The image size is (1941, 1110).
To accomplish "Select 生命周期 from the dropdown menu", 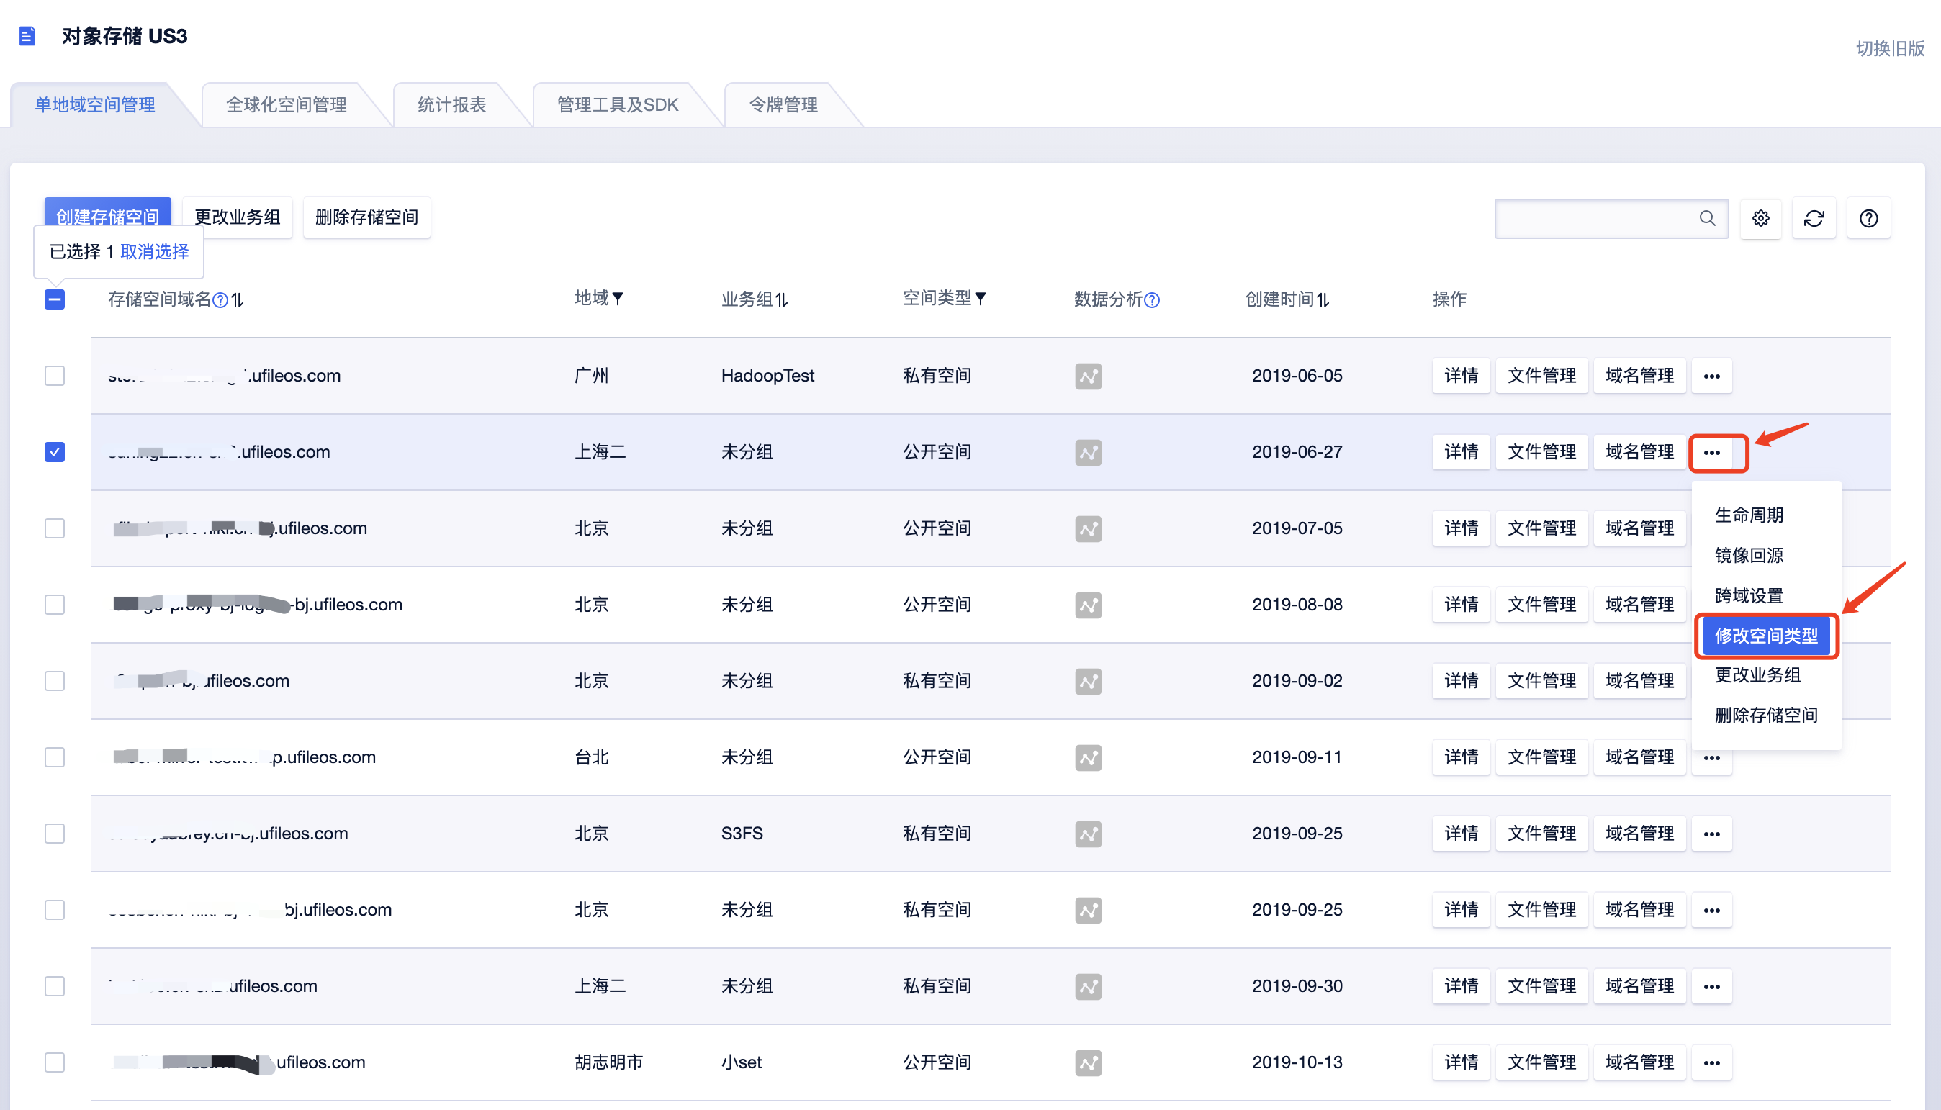I will coord(1749,515).
